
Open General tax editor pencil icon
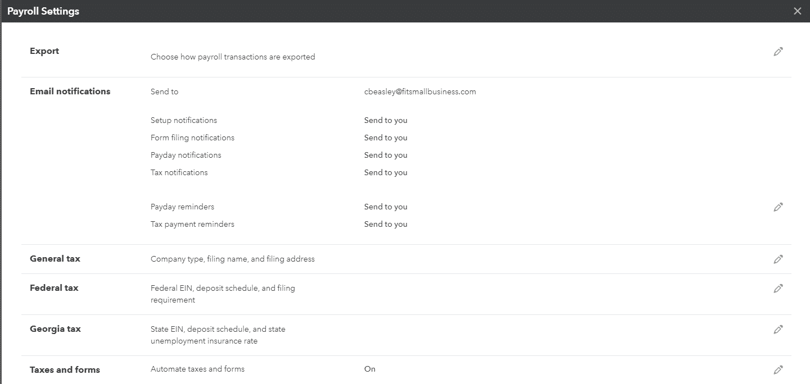click(x=778, y=259)
